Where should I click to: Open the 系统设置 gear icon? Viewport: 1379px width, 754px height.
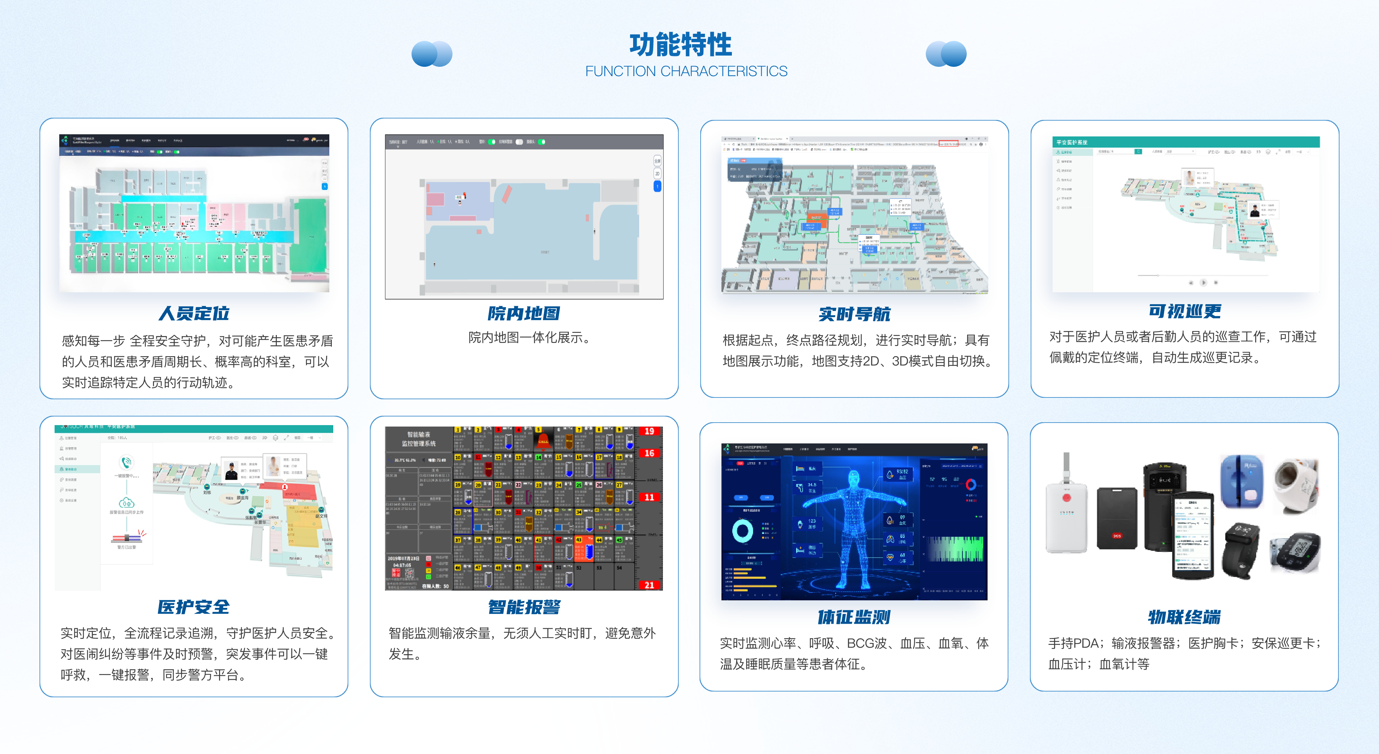62,501
